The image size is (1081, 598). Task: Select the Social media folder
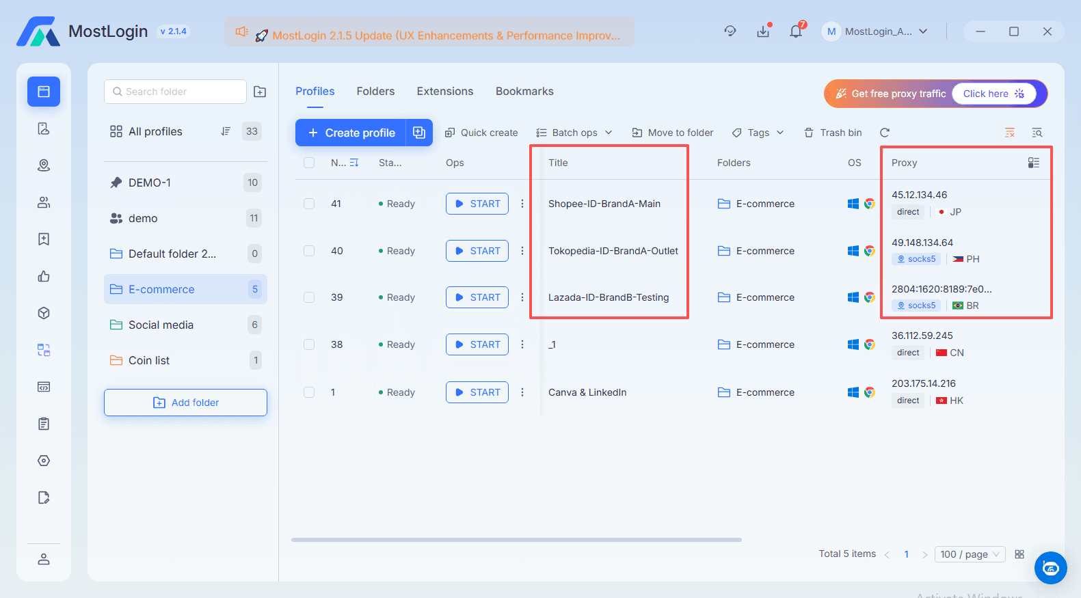pyautogui.click(x=185, y=325)
